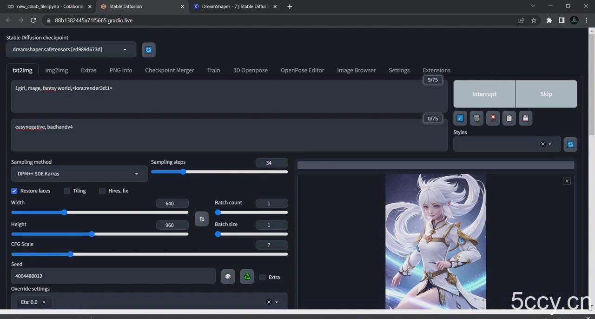This screenshot has width=595, height=319.
Task: Adjust the Batch size slider
Action: [x=251, y=234]
